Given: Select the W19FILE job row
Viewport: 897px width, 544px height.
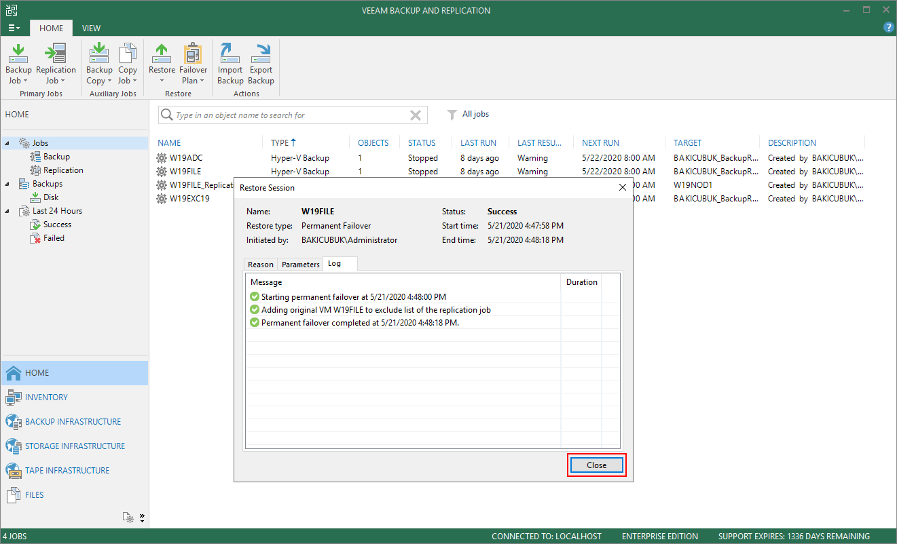Looking at the screenshot, I should pos(509,172).
